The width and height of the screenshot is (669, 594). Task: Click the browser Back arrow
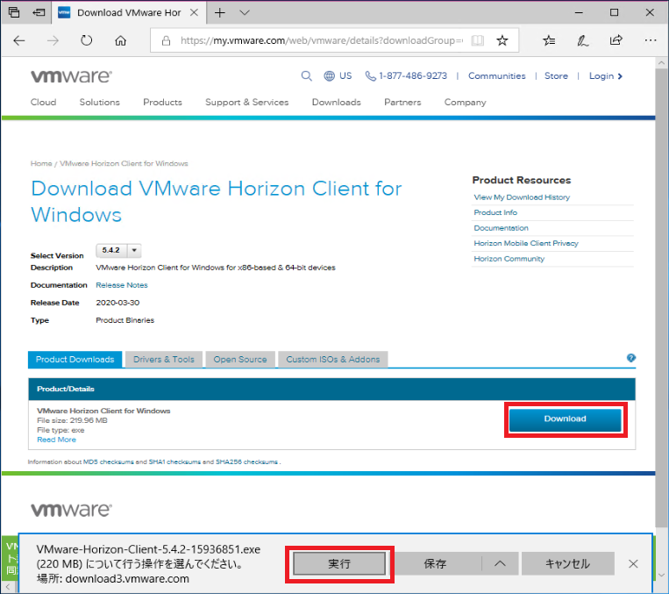[19, 40]
